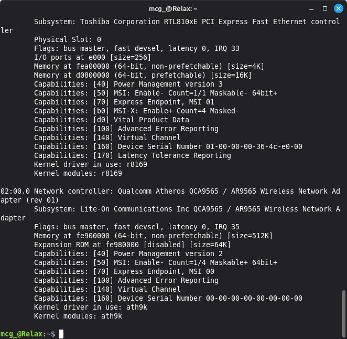Click Express Endpoint, MSI 01 line
The height and width of the screenshot is (339, 347).
124,102
